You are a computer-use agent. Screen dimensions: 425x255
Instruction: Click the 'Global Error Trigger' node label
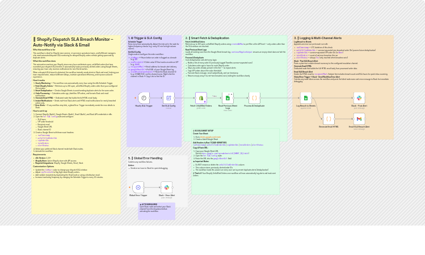(x=138, y=195)
